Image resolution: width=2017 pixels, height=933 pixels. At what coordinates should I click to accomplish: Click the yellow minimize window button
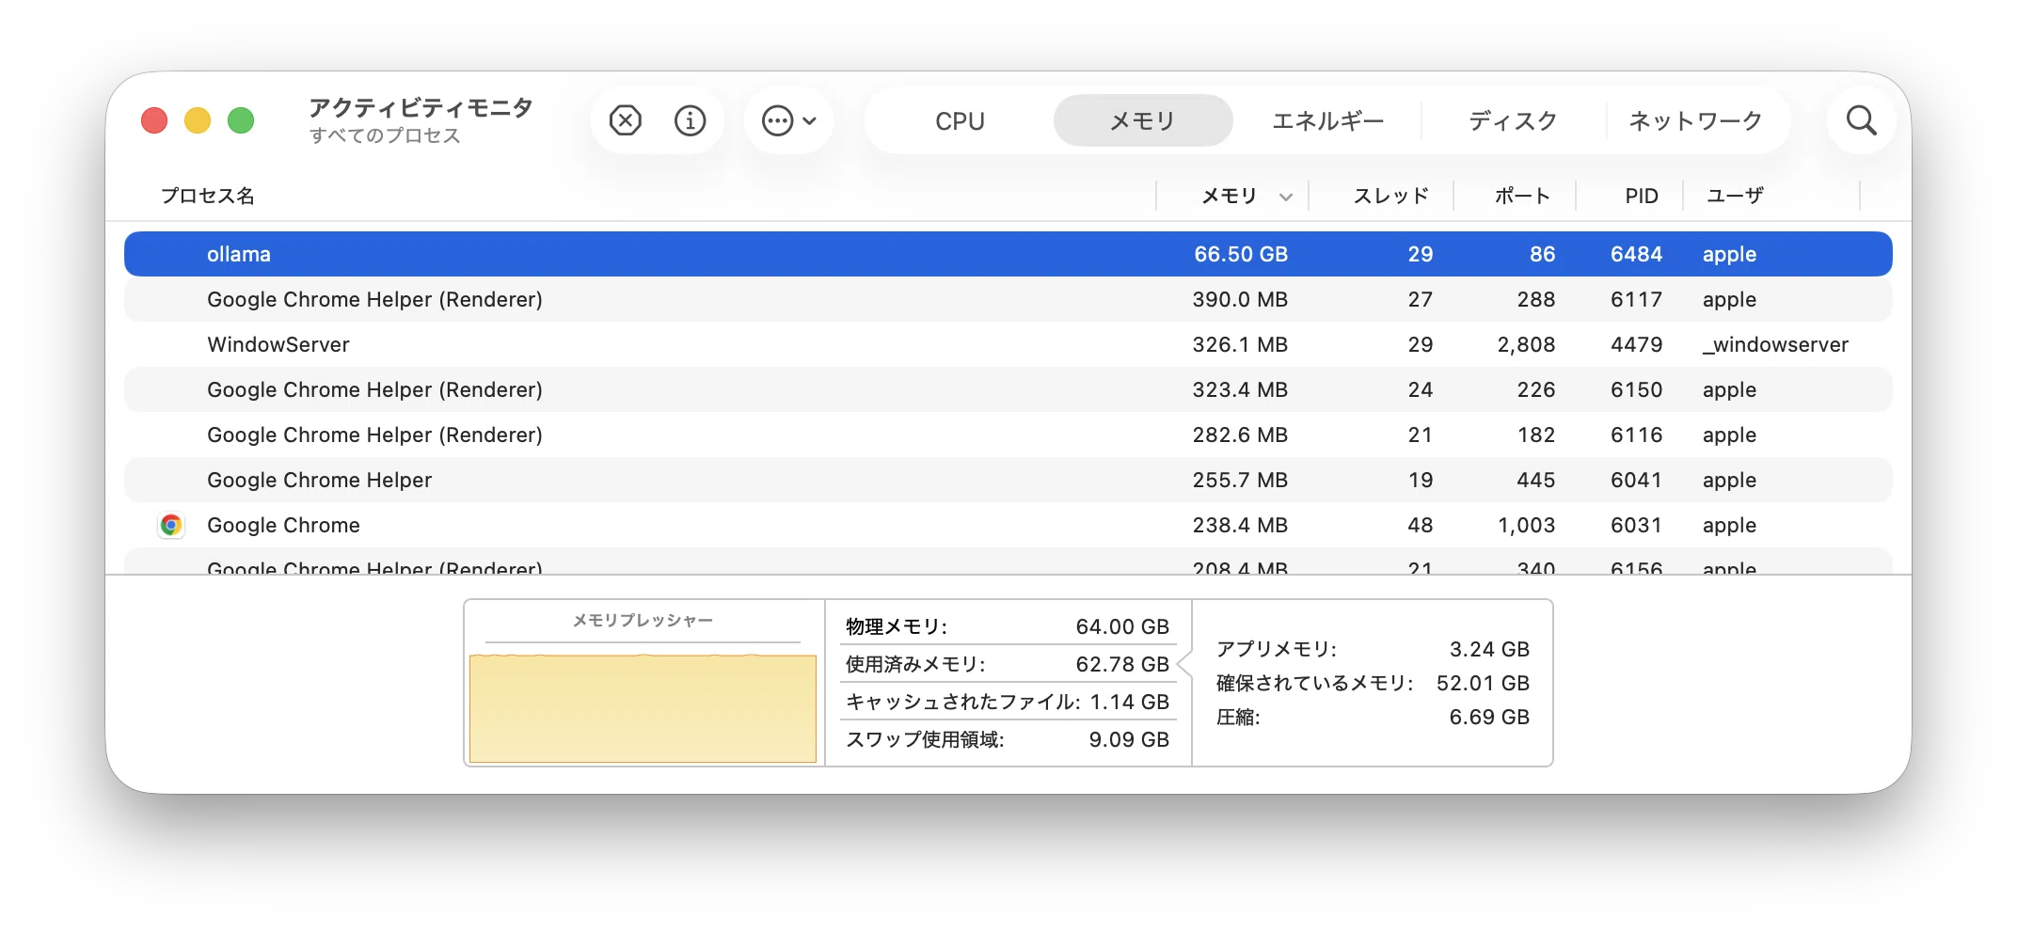pyautogui.click(x=198, y=120)
